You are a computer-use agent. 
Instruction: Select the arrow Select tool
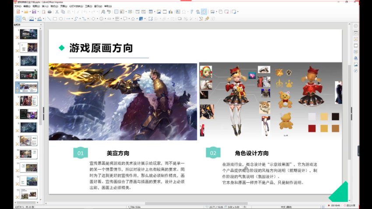(18, 19)
